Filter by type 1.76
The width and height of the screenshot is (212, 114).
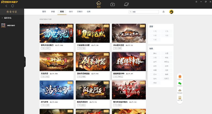[x=167, y=31]
